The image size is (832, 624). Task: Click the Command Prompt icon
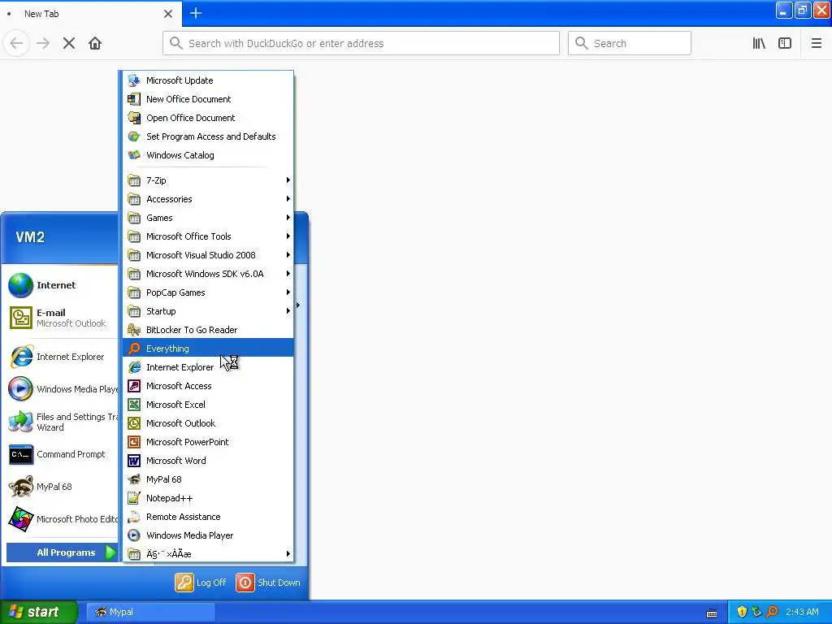click(20, 454)
